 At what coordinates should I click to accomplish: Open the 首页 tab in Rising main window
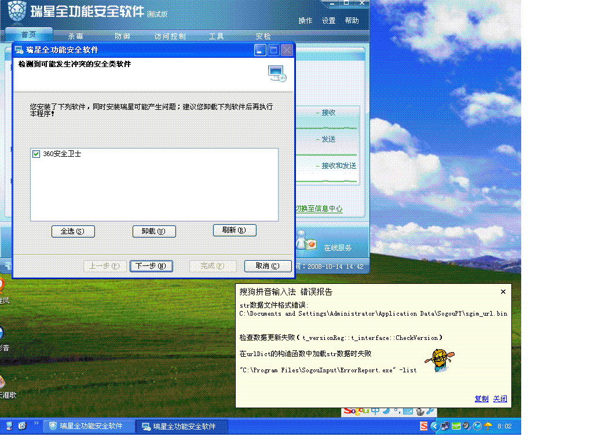coord(29,35)
